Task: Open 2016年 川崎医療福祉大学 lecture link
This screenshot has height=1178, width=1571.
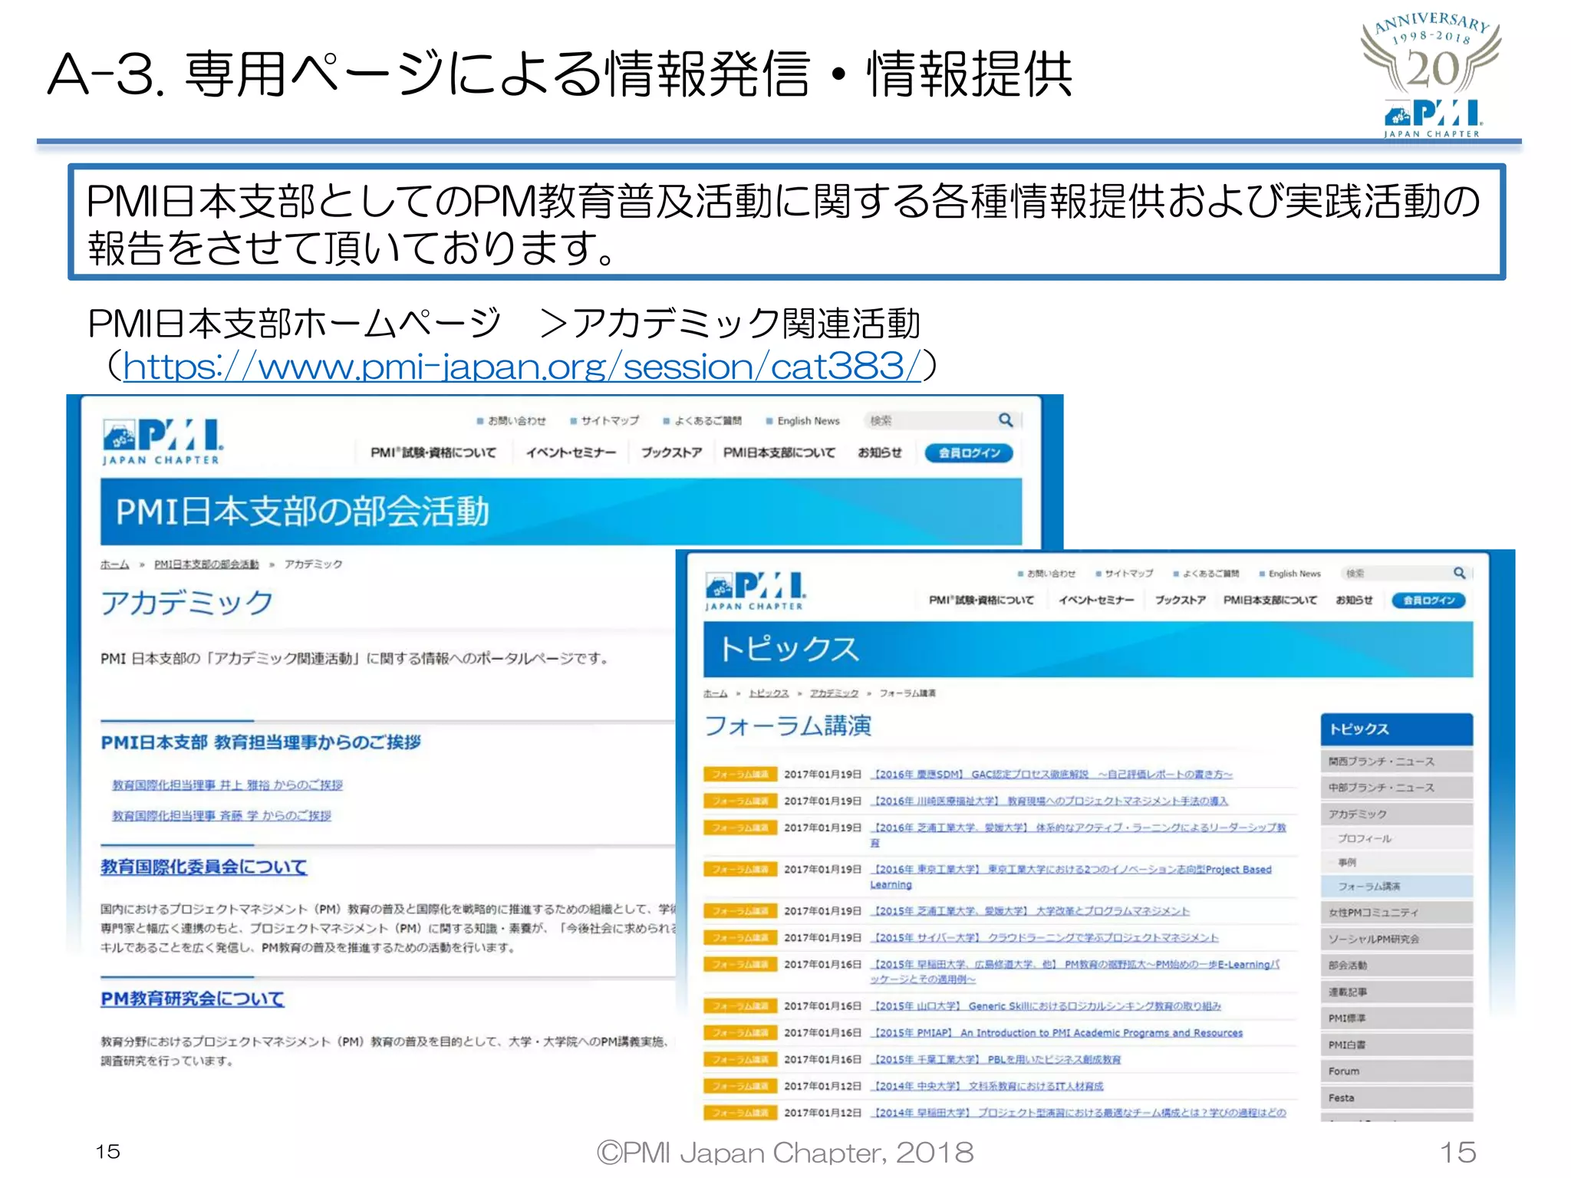Action: 1049,801
